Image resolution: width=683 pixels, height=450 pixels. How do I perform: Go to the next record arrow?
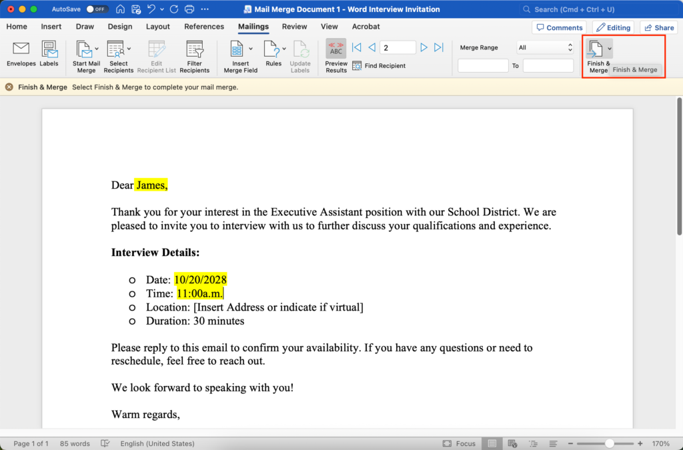click(424, 48)
